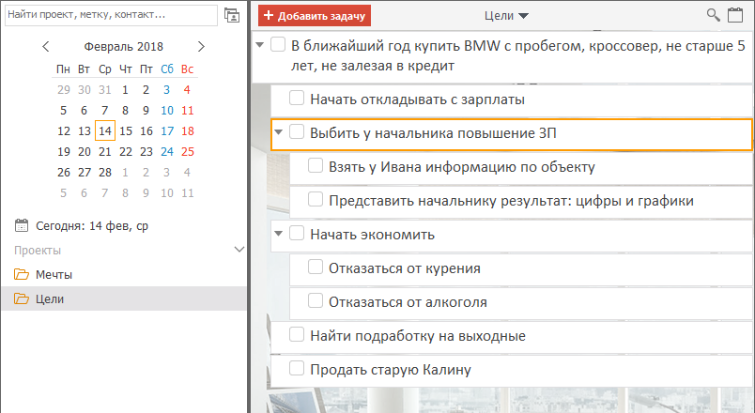Select February 19 in calendar
The height and width of the screenshot is (413, 755).
tap(64, 152)
